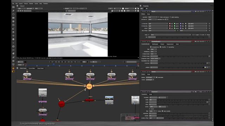This screenshot has height=126, width=225.
Task: Open ScanlineRender filter dropdown
Action: coord(154,49)
